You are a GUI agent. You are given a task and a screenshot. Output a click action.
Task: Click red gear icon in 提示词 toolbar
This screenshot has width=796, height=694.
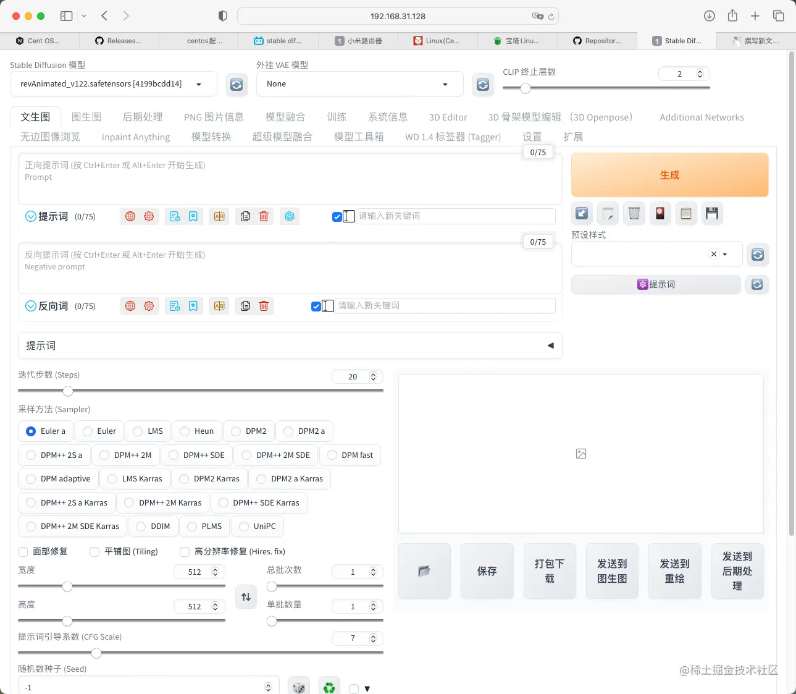[149, 216]
